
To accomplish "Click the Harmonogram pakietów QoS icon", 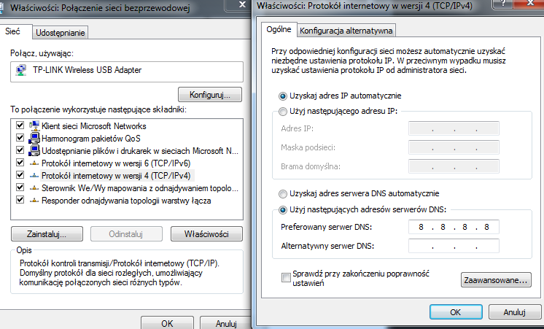I will pyautogui.click(x=34, y=138).
